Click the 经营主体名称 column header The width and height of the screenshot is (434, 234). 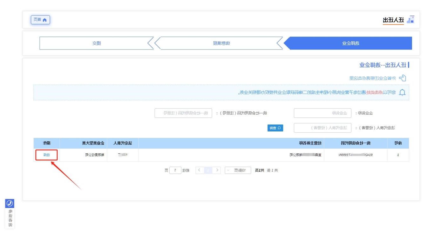(231, 143)
